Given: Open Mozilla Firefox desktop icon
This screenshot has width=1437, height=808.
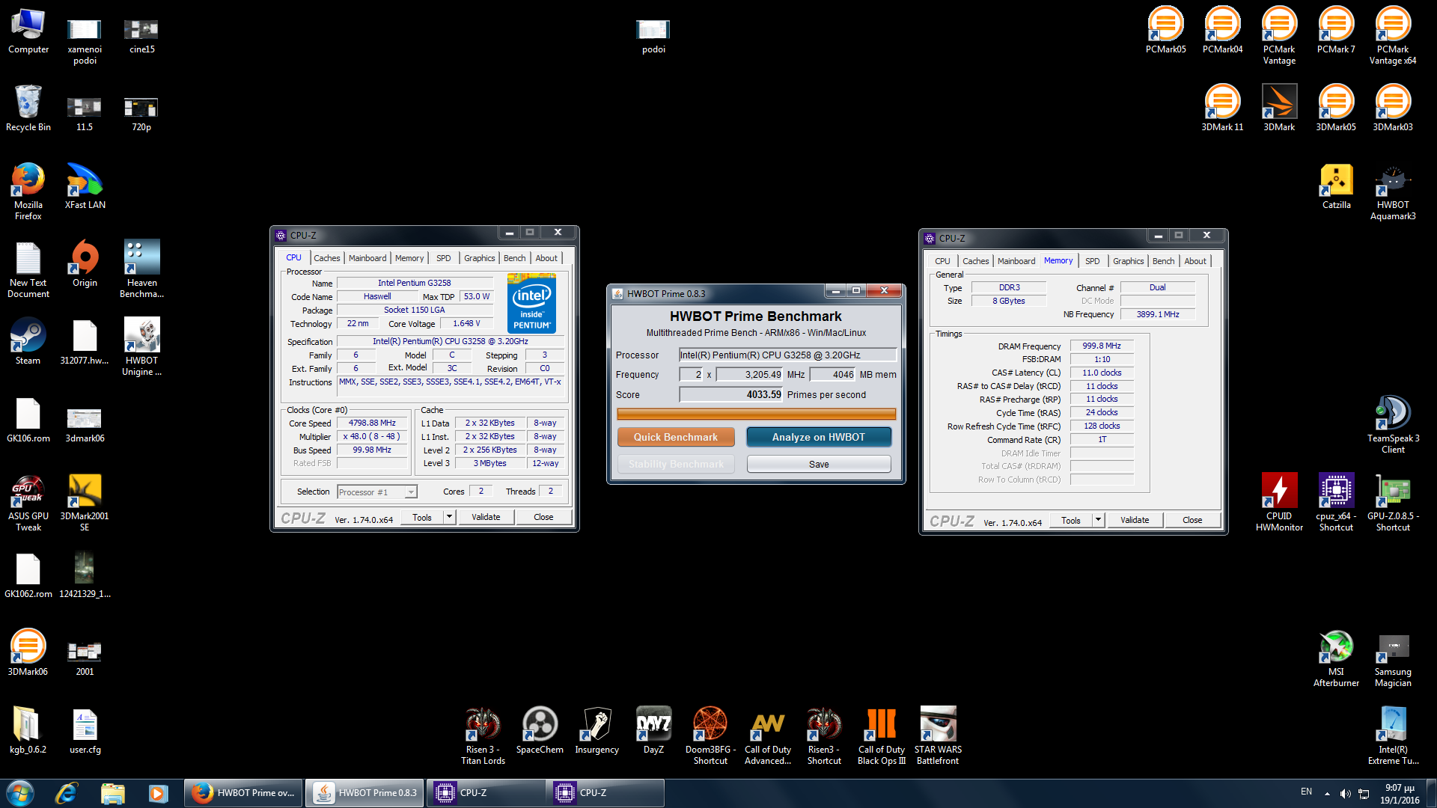Looking at the screenshot, I should tap(28, 192).
